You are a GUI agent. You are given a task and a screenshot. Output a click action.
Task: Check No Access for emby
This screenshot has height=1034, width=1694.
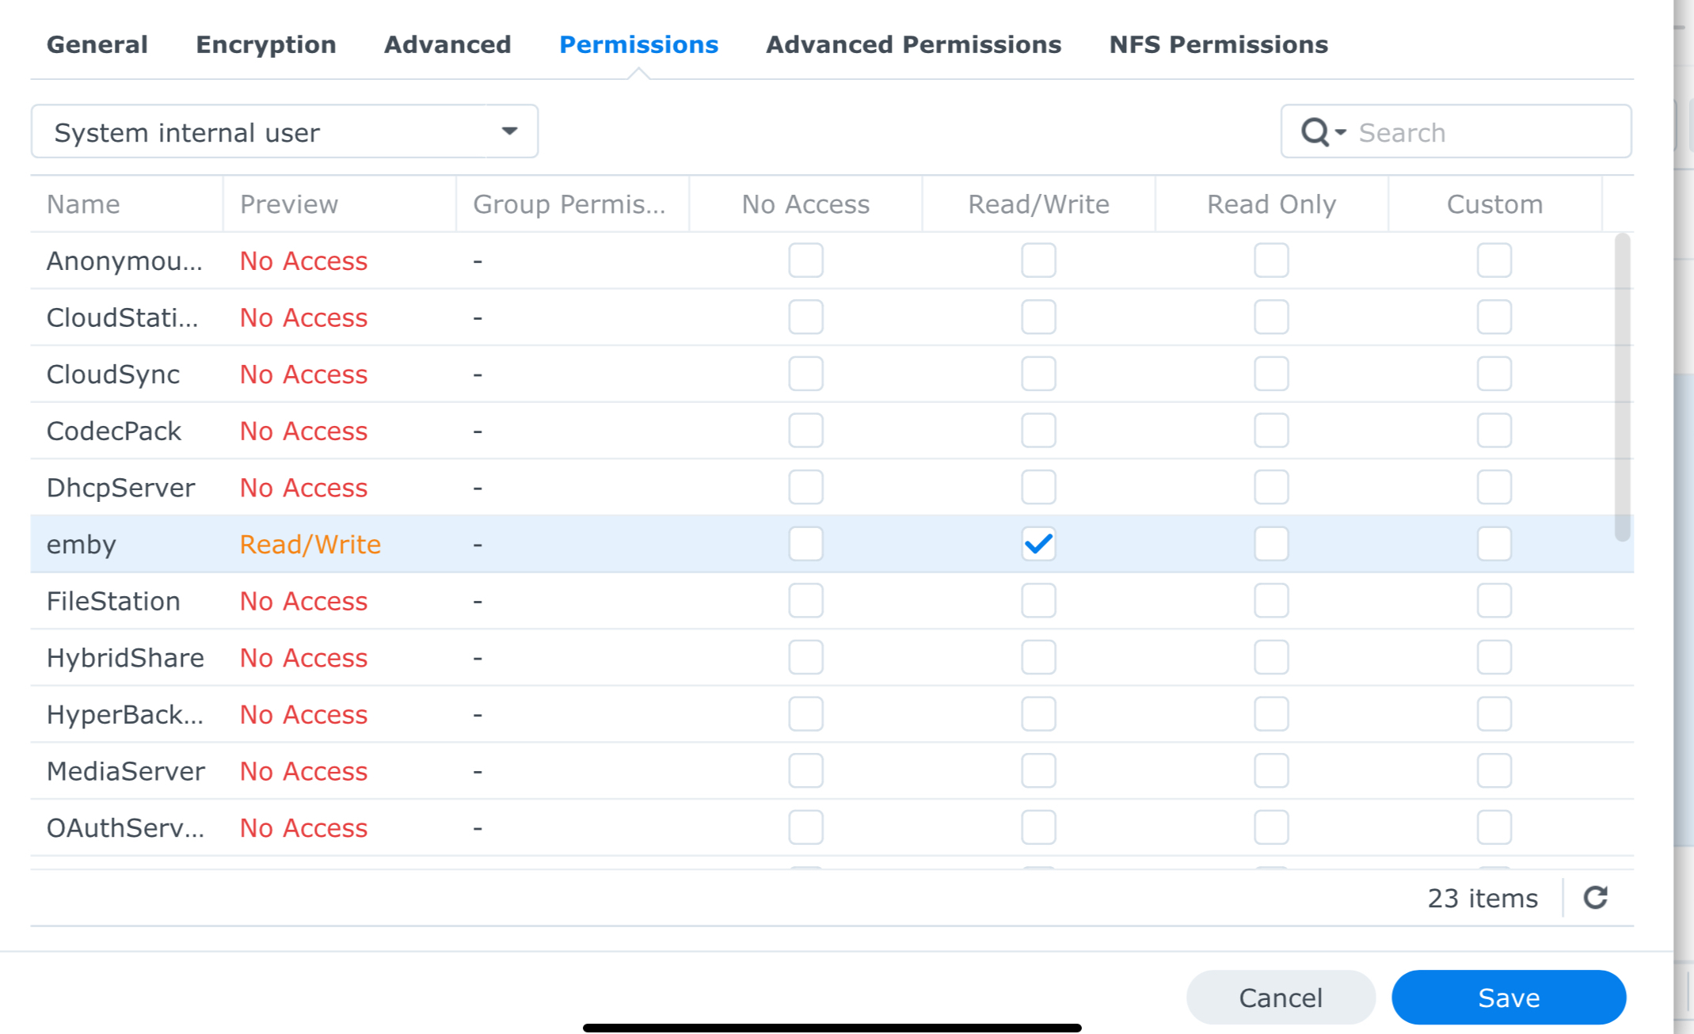point(805,544)
